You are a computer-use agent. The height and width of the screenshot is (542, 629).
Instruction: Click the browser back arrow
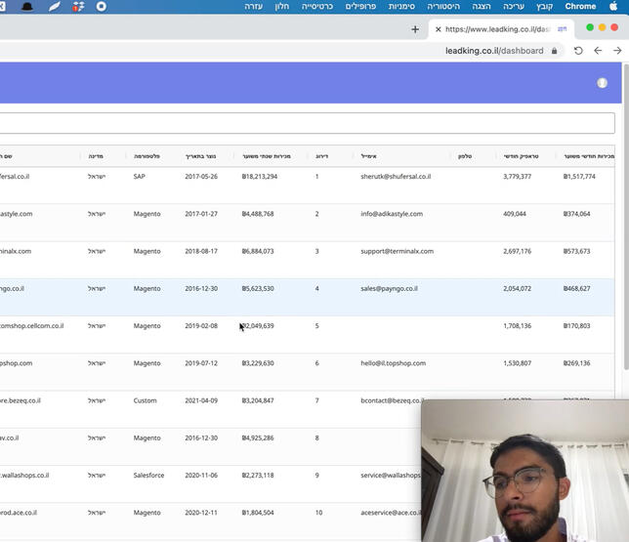617,51
